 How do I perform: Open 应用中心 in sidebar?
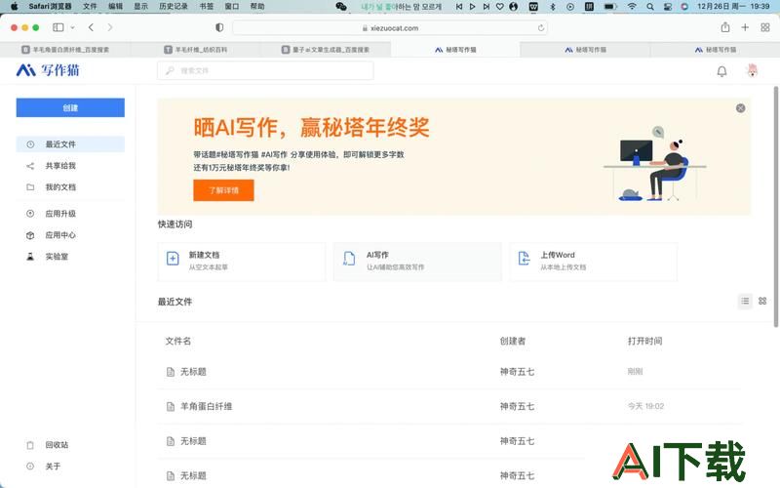tap(70, 235)
